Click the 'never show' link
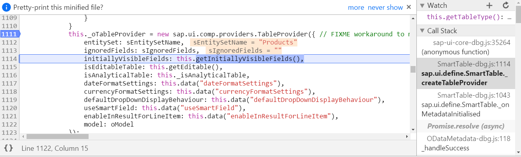Viewport: 521px width, 157px height. [x=385, y=7]
